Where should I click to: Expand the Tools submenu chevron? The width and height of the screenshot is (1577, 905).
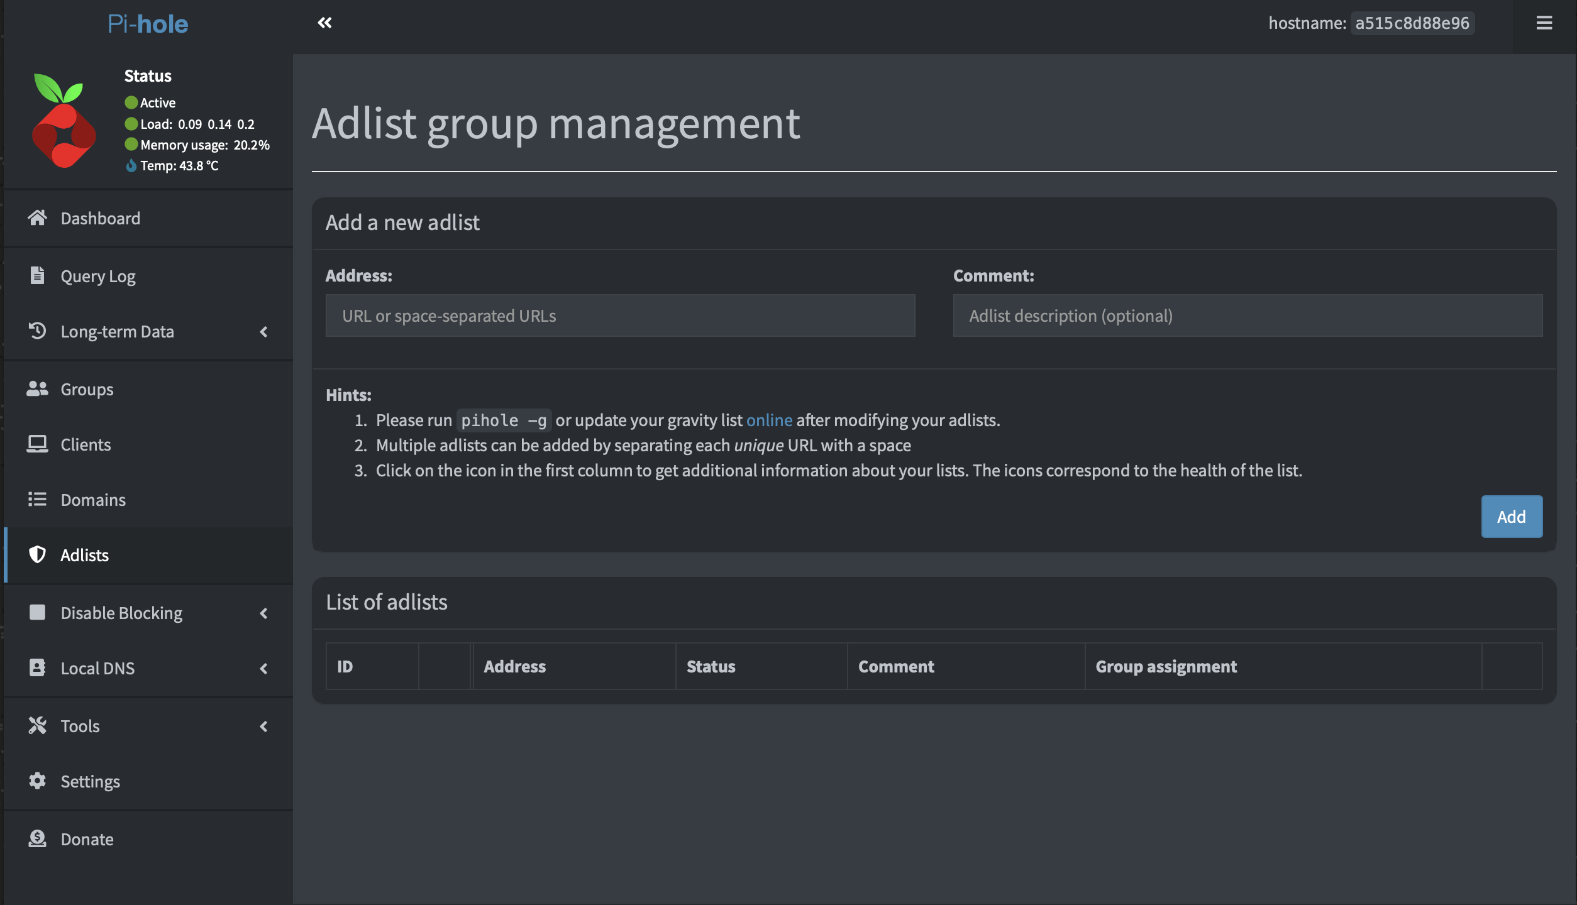(x=263, y=726)
